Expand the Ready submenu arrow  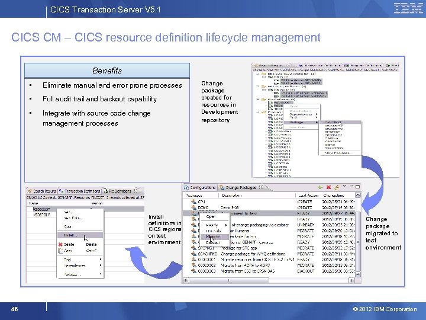coord(226,225)
